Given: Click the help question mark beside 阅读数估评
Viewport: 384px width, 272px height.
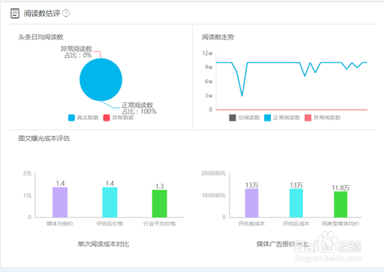Looking at the screenshot, I should (66, 13).
